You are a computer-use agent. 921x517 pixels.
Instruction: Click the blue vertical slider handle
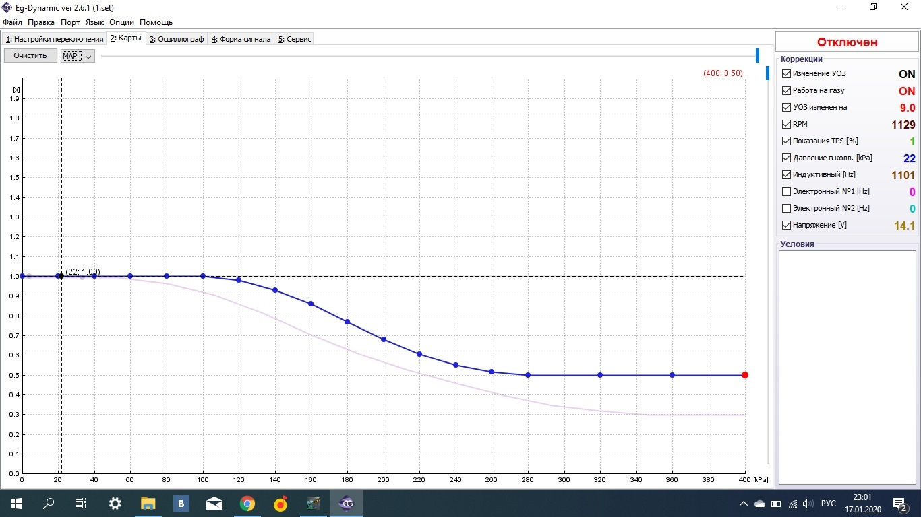pos(767,73)
